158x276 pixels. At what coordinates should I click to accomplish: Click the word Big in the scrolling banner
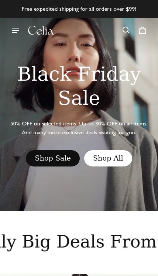pos(36,242)
